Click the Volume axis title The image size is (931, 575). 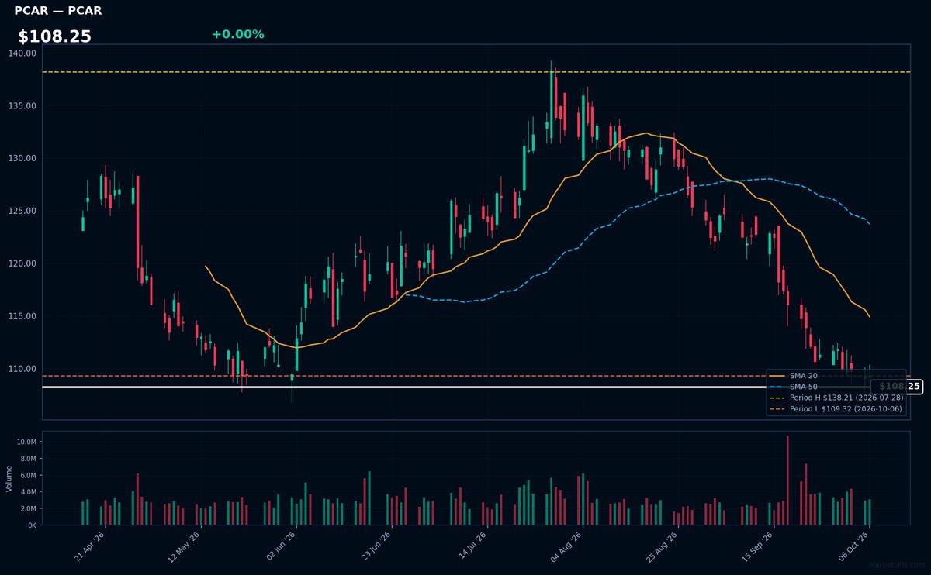[9, 478]
